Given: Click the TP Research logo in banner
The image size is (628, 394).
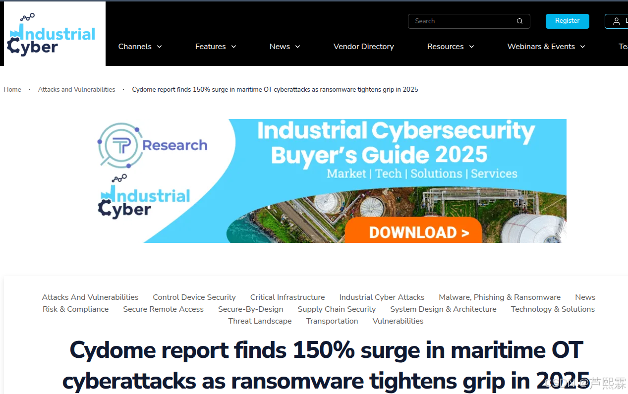Looking at the screenshot, I should [x=152, y=145].
